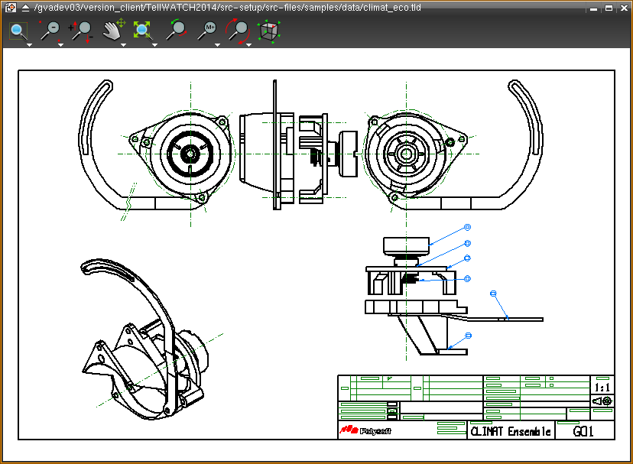Click the projection symbol below the scale
This screenshot has width=633, height=464.
click(x=602, y=401)
